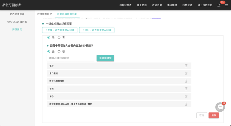Open the chat widget bubble

click(220, 107)
